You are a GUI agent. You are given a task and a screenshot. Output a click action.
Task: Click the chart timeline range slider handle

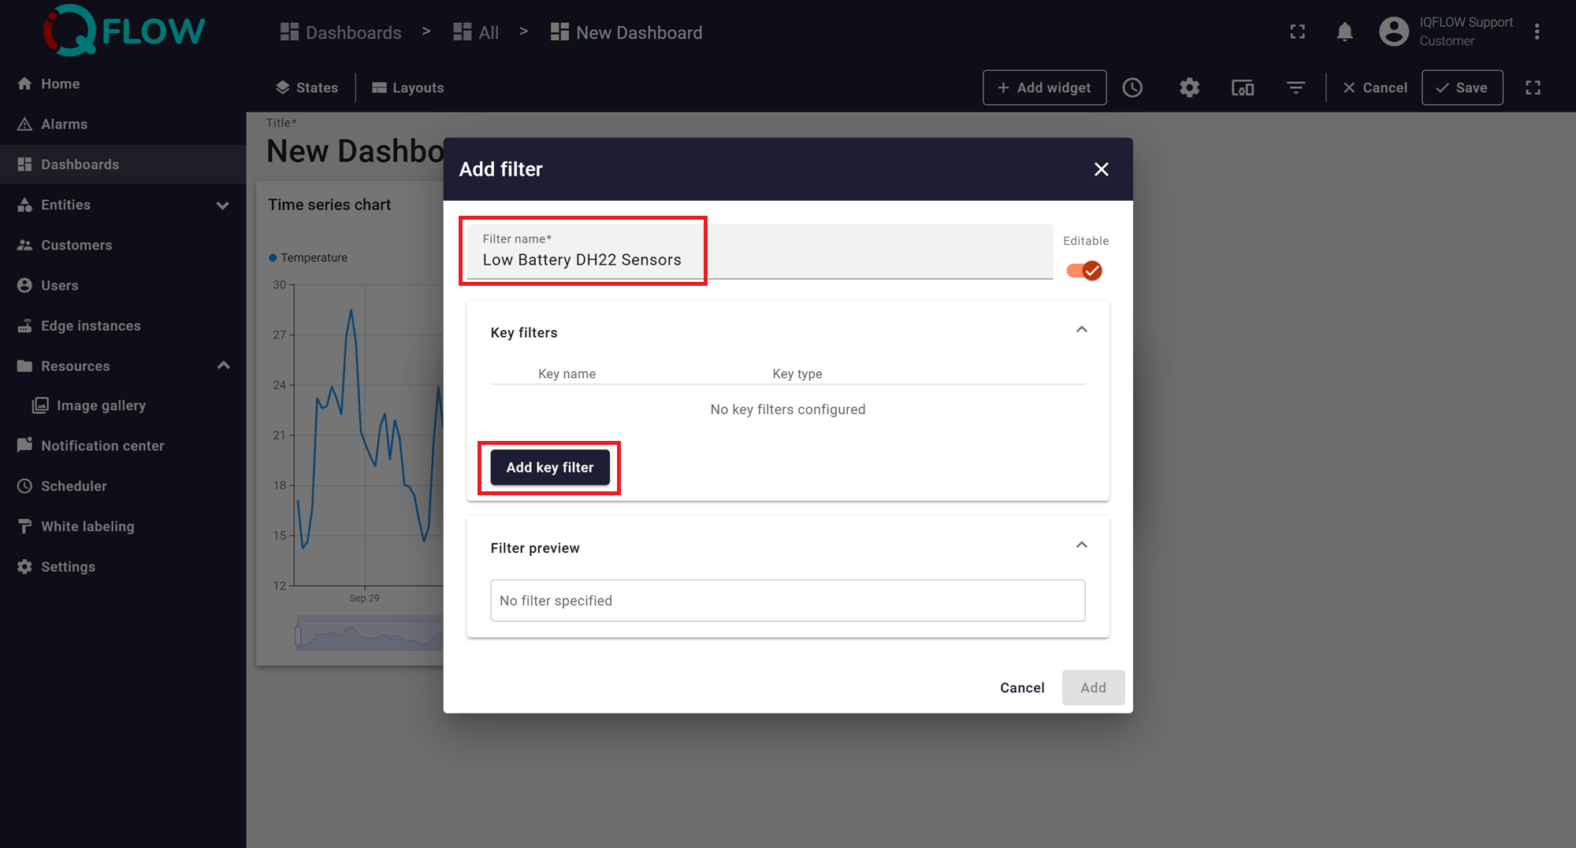point(299,635)
